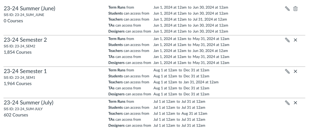Click the X icon for 23-24 Semester 2
Image resolution: width=309 pixels, height=129 pixels.
pyautogui.click(x=295, y=40)
